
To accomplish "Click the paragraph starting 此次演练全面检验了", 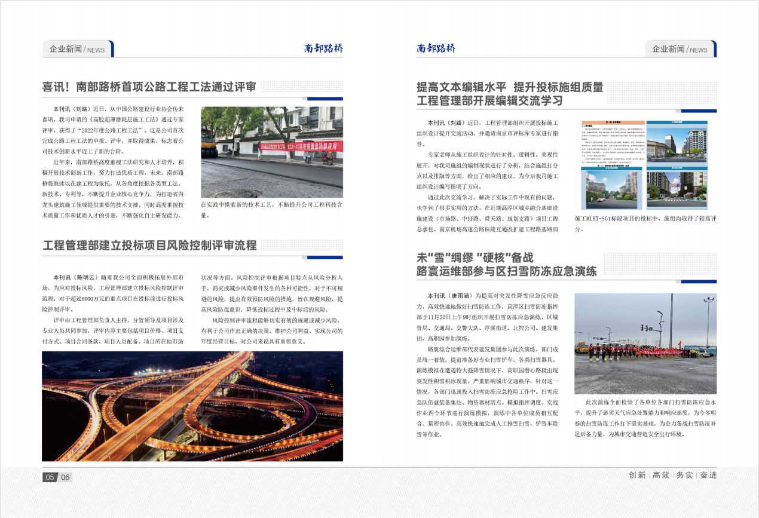I will (x=645, y=418).
